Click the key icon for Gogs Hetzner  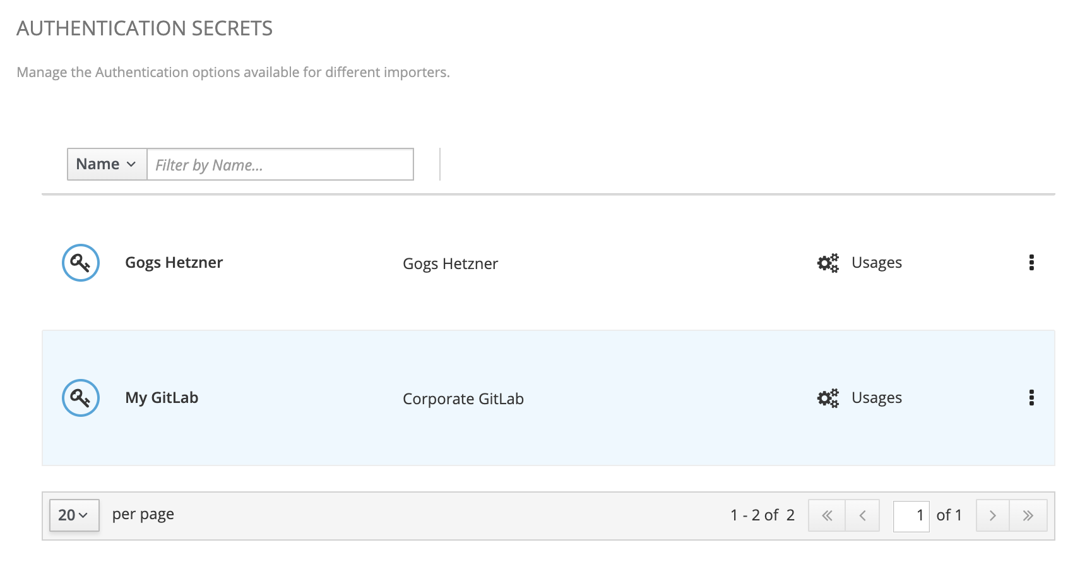(x=81, y=263)
